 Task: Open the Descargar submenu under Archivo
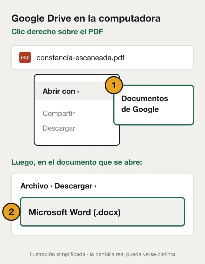[x=73, y=186]
